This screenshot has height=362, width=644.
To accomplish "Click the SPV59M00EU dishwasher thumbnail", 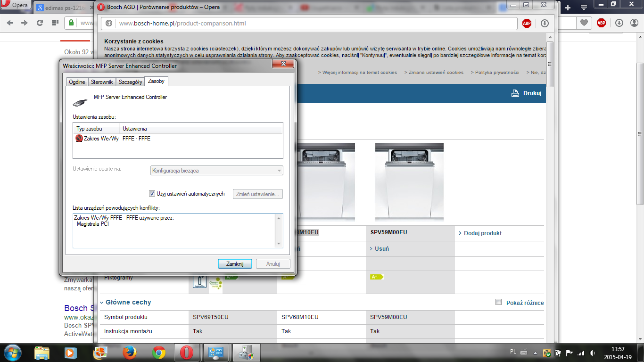I will pos(409,181).
